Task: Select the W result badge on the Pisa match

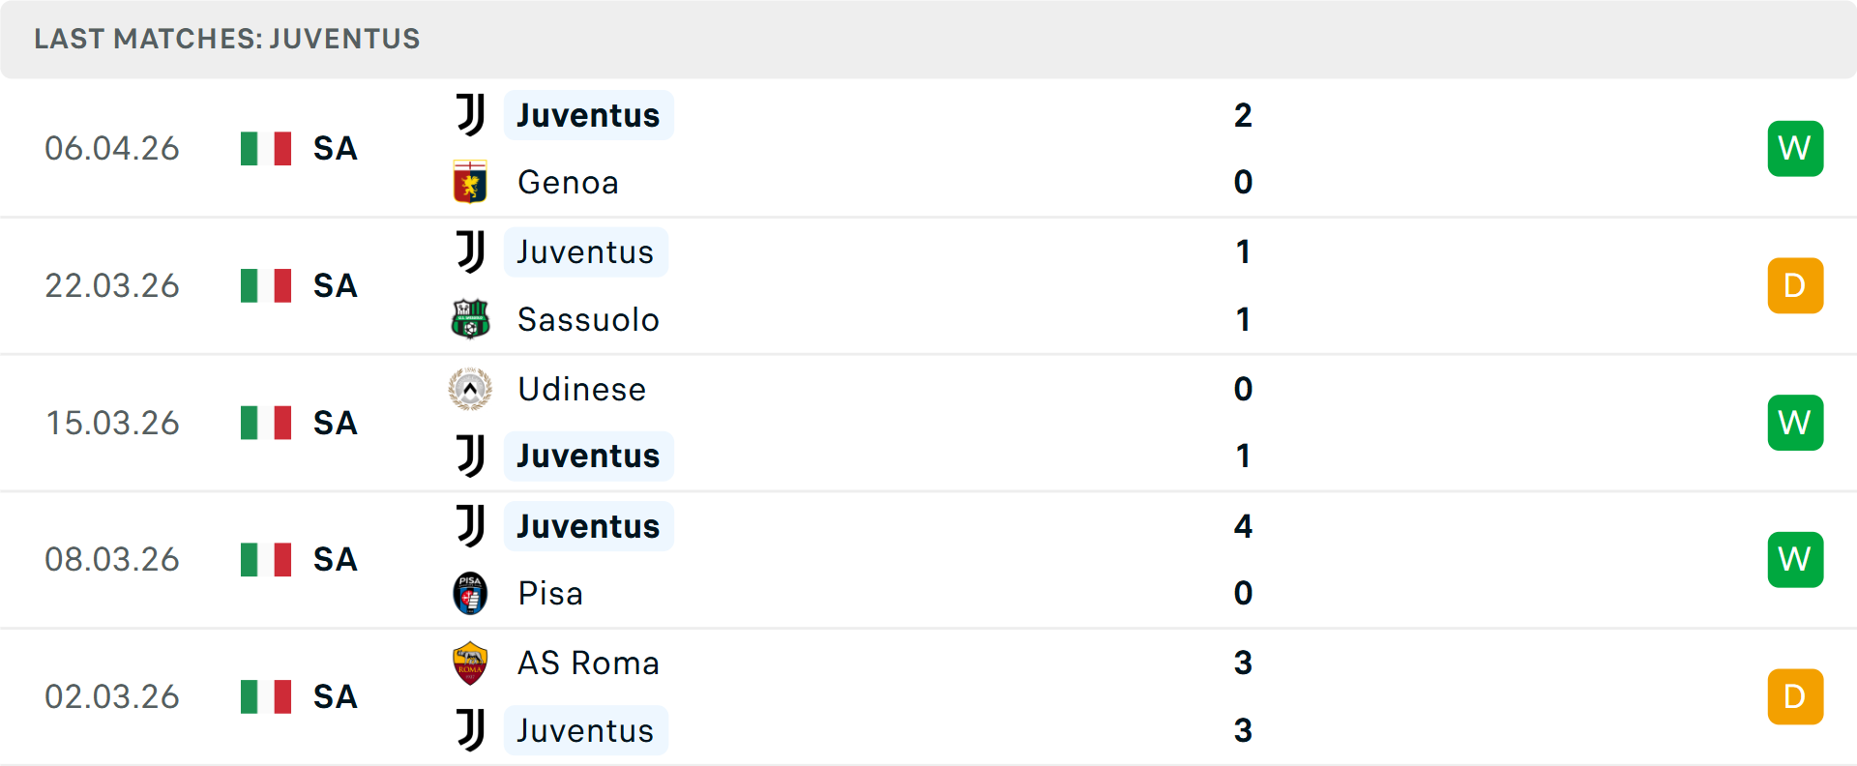Action: point(1795,559)
